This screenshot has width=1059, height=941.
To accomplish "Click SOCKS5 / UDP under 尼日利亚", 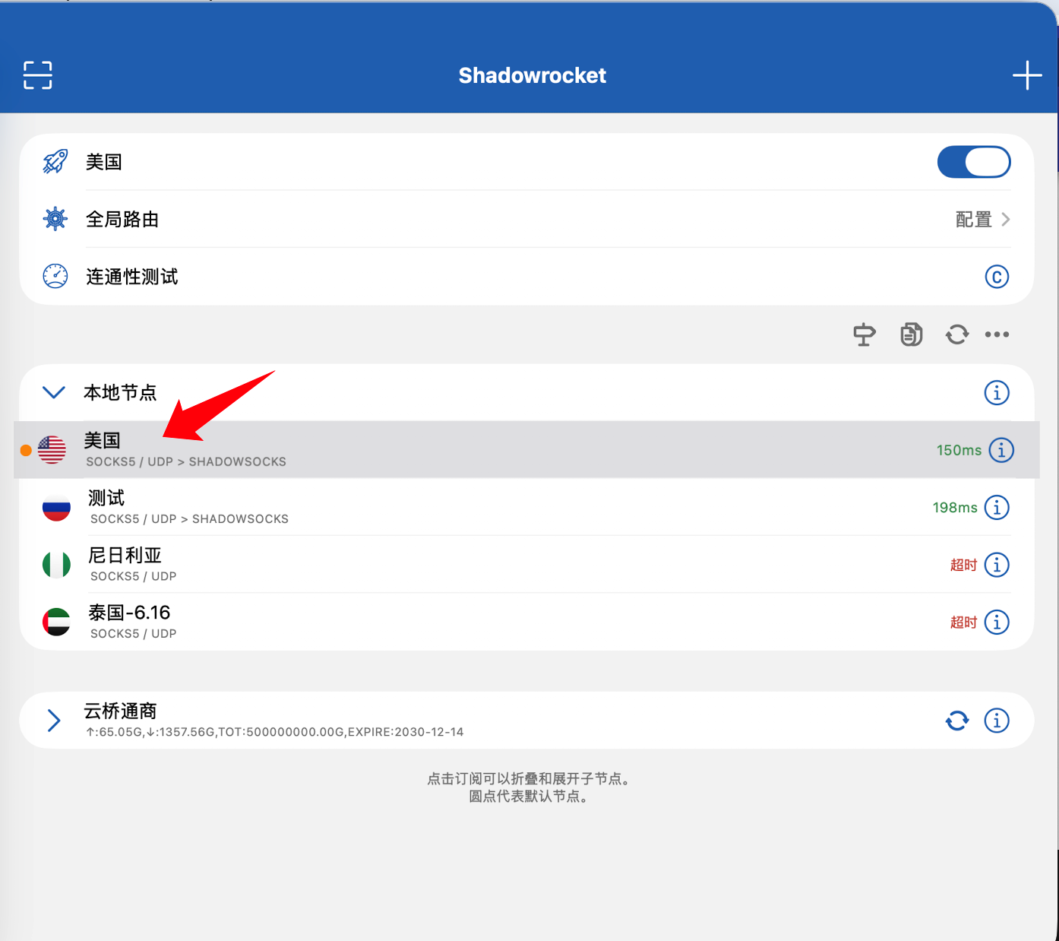I will [133, 576].
